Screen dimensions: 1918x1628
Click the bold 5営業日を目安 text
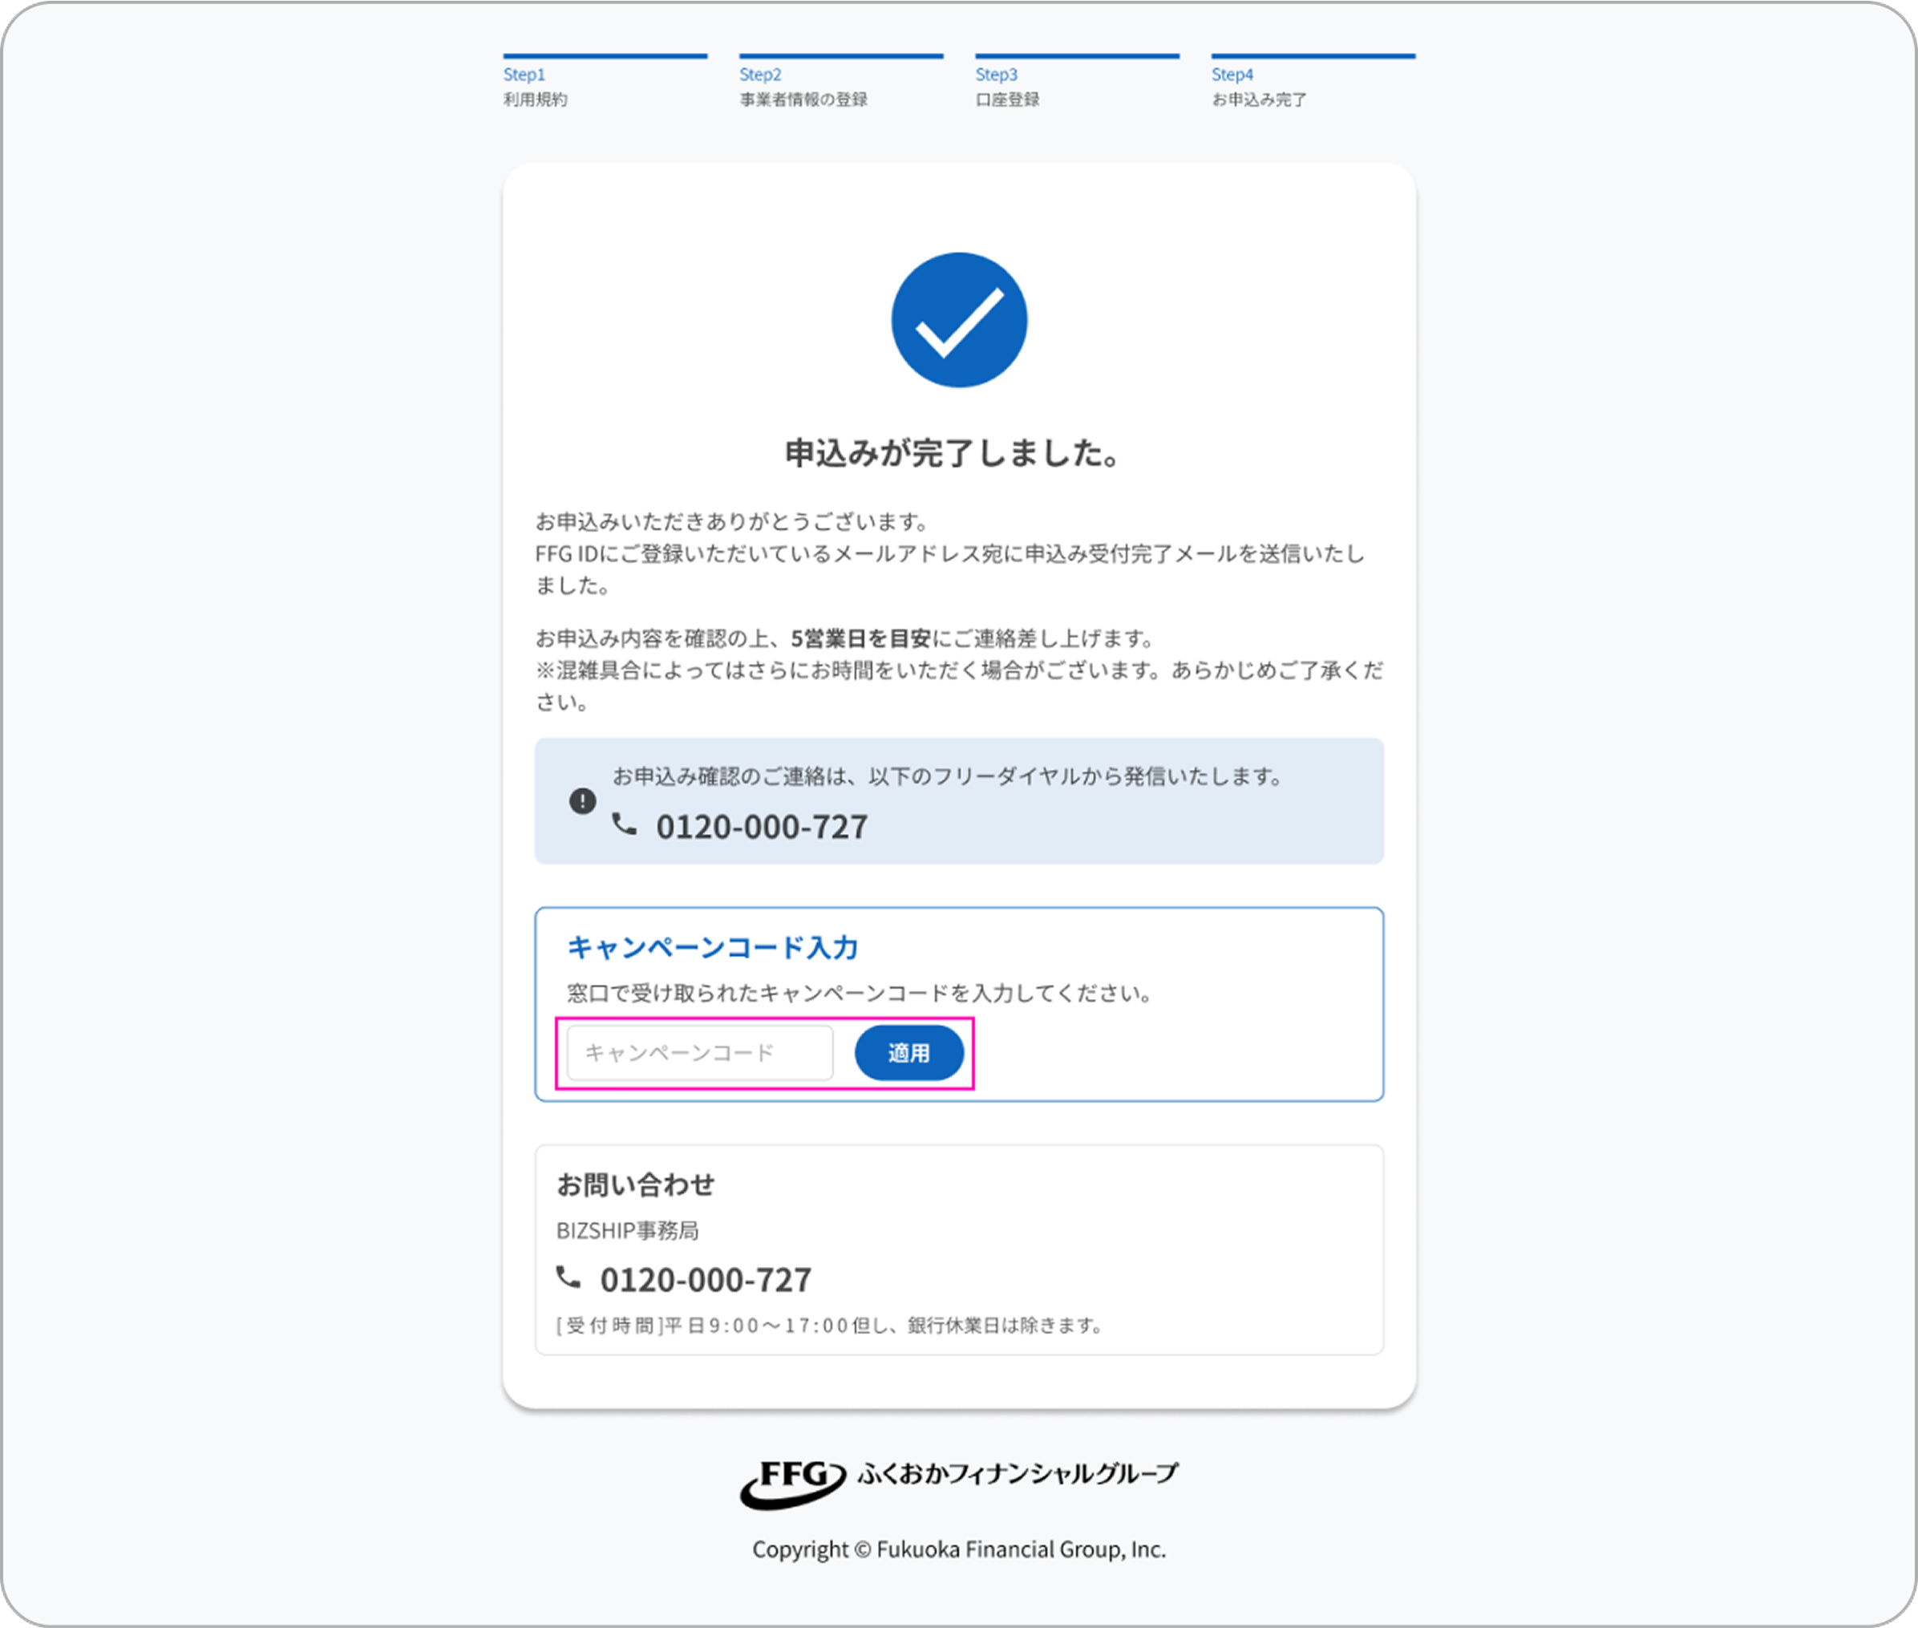860,638
